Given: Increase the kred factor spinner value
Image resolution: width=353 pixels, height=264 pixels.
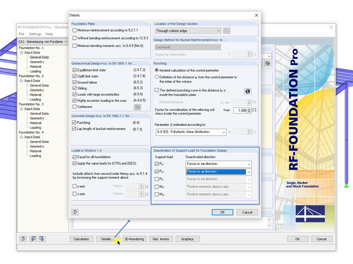Looking at the screenshot, I should pos(249,109).
